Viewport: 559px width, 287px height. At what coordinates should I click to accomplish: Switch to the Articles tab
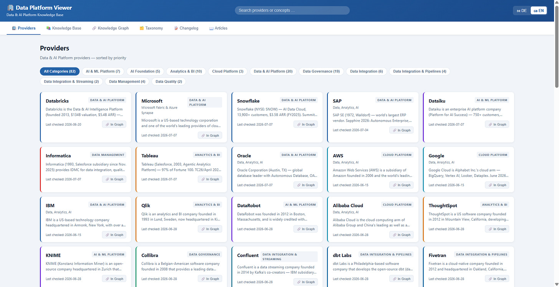click(218, 28)
